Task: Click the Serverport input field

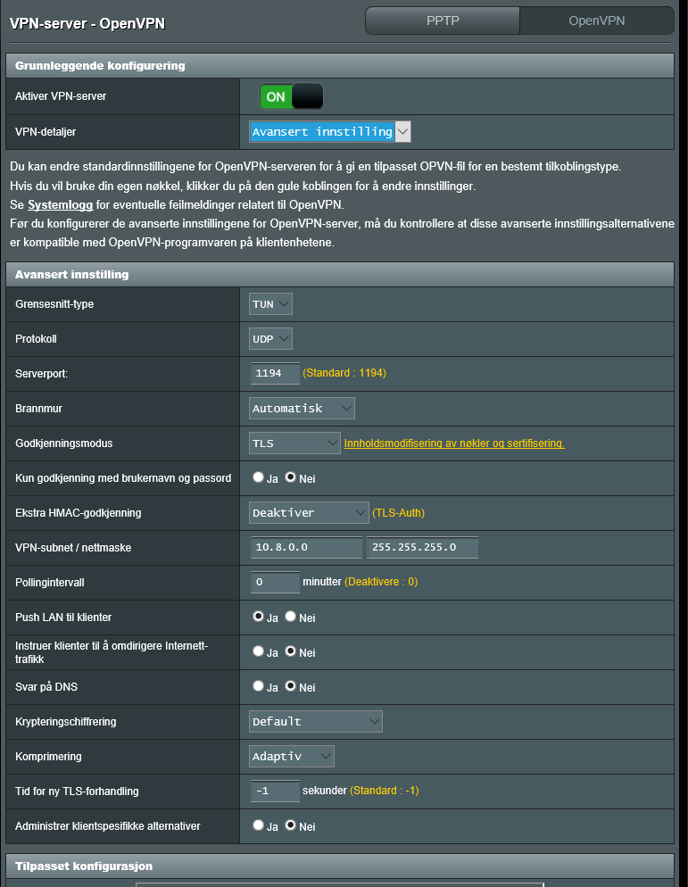Action: coord(275,373)
